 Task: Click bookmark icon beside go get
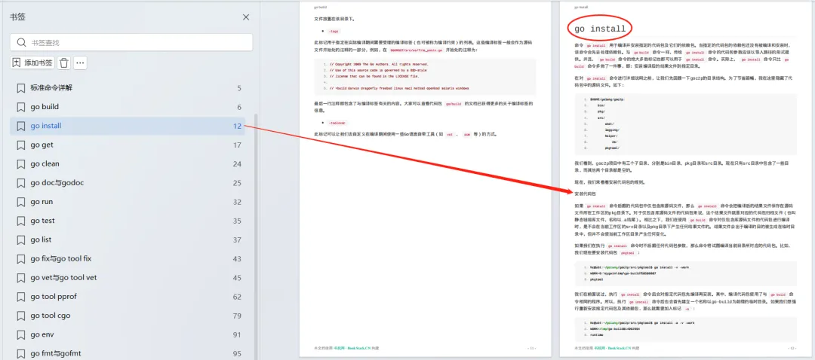point(21,145)
